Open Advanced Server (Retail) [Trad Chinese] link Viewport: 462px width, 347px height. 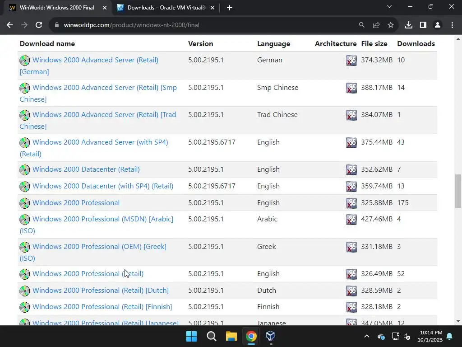98,120
